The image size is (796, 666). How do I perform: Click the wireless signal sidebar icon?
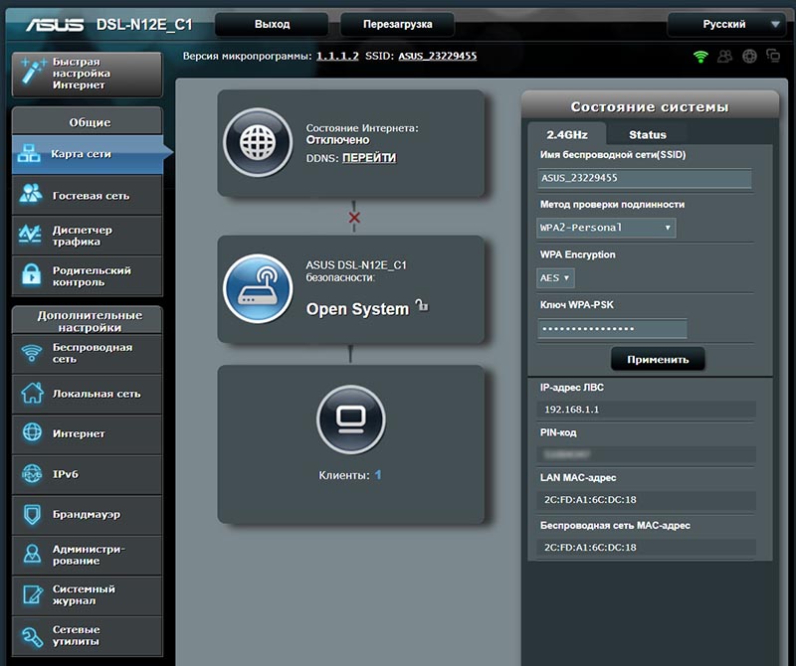(32, 353)
